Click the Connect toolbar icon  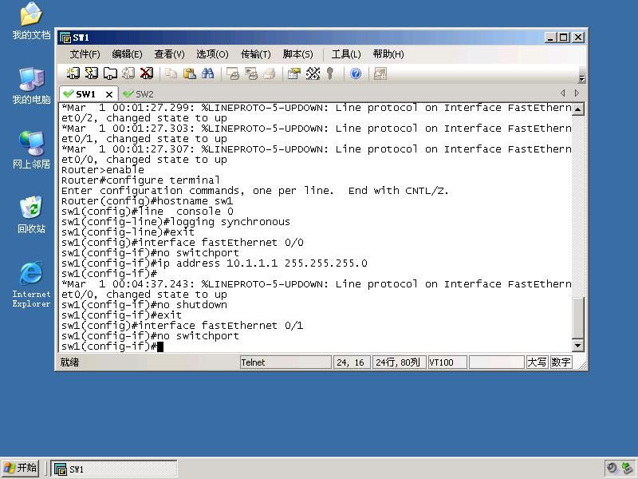point(73,73)
